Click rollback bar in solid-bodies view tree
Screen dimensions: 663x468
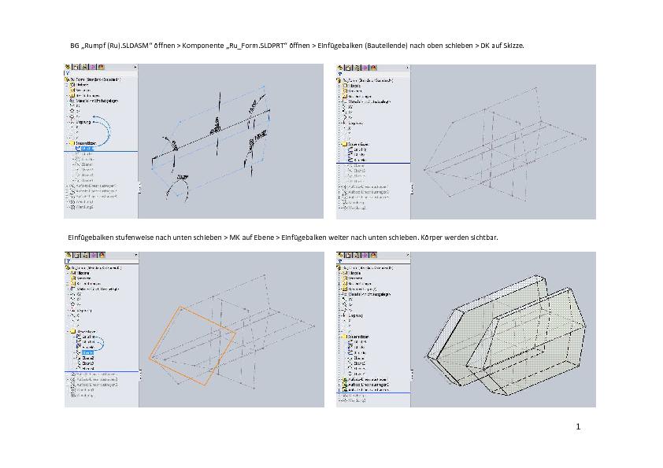[373, 392]
